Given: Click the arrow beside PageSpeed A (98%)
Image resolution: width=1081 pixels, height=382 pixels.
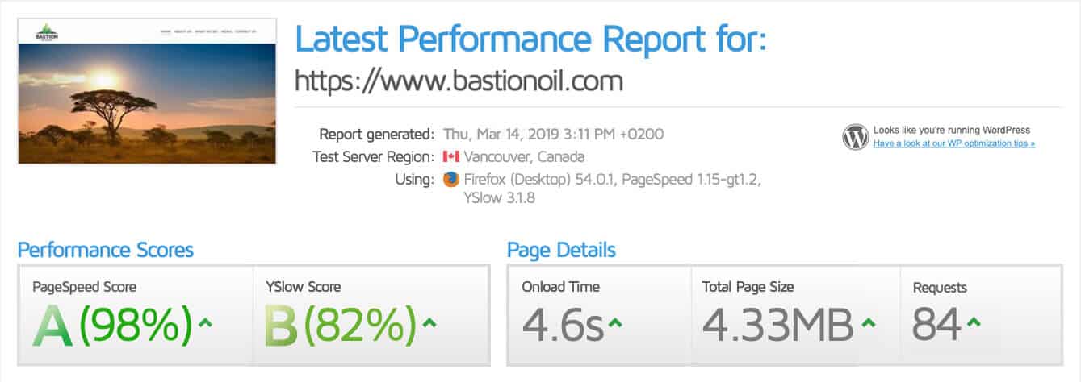Looking at the screenshot, I should click(205, 322).
